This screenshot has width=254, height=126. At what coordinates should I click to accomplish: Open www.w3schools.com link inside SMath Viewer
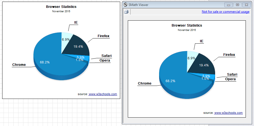pos(228,113)
